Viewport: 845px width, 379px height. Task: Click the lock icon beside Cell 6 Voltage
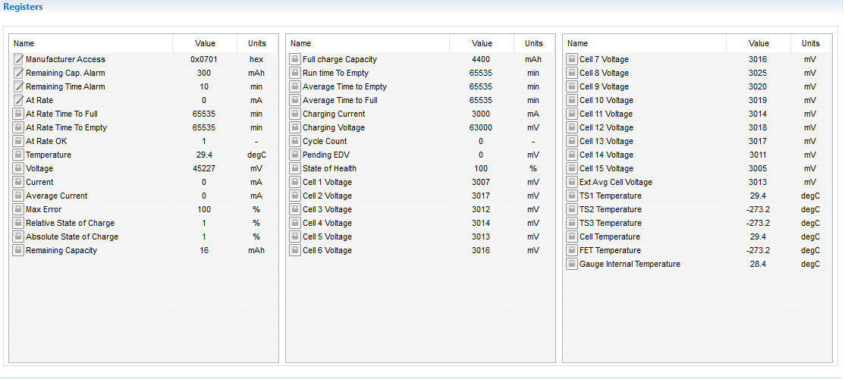point(295,250)
